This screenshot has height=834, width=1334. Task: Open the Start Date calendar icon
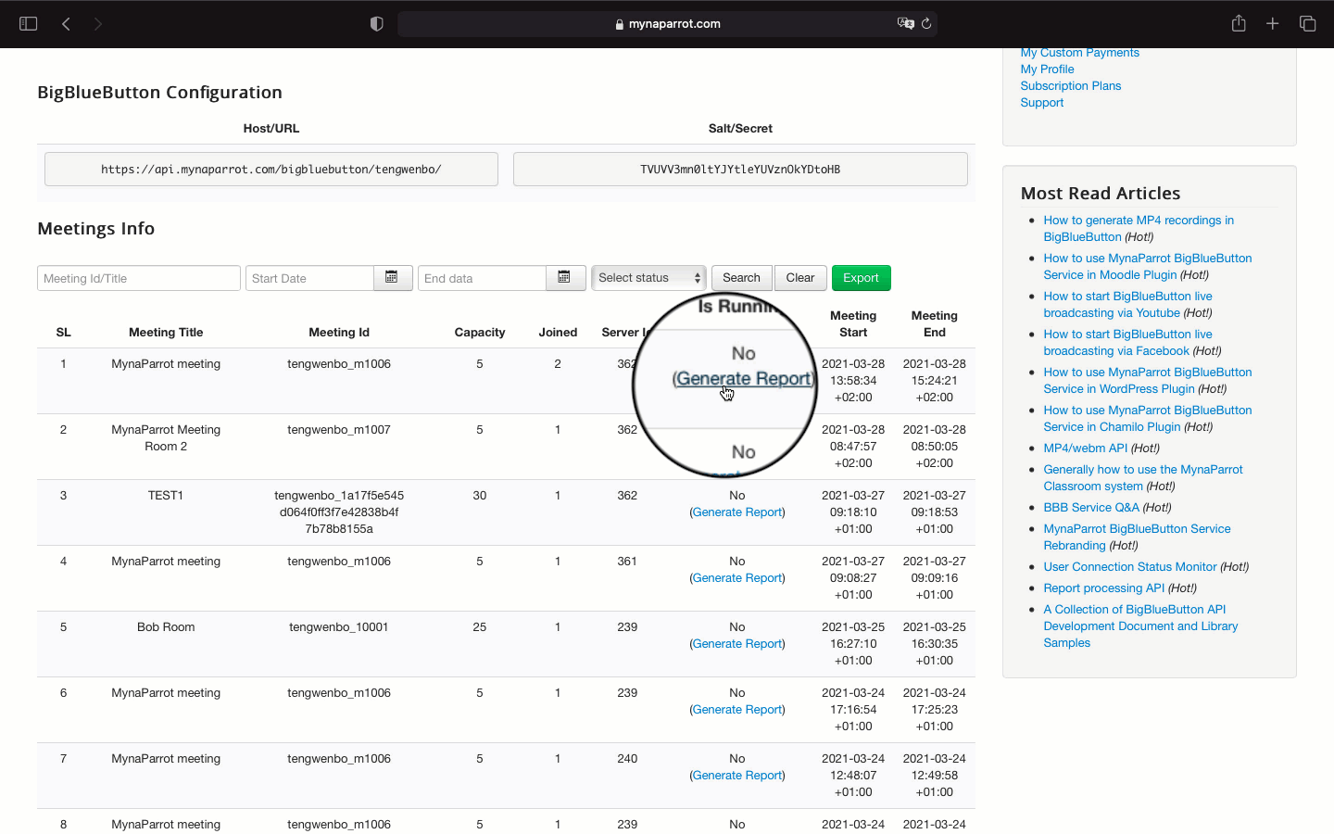393,278
